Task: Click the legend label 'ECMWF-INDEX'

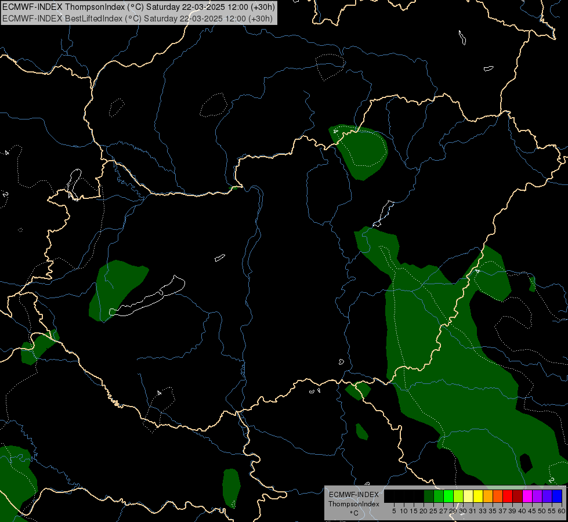Action: (x=354, y=495)
